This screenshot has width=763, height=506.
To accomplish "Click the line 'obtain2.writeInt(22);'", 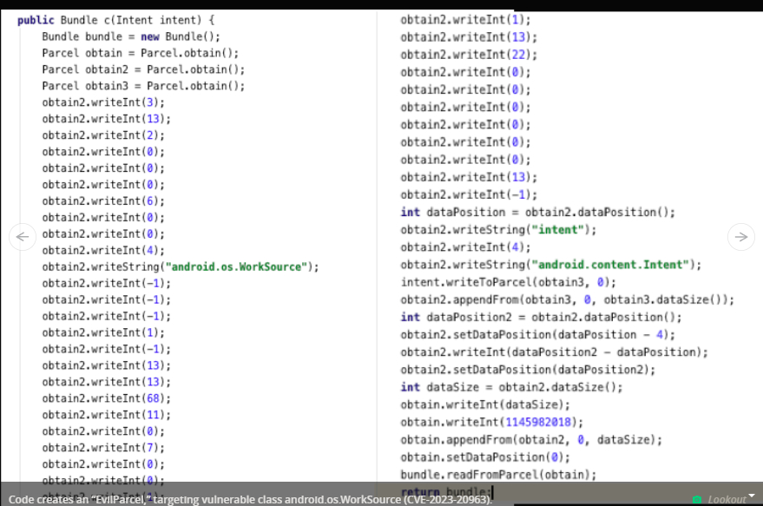I will coord(469,55).
